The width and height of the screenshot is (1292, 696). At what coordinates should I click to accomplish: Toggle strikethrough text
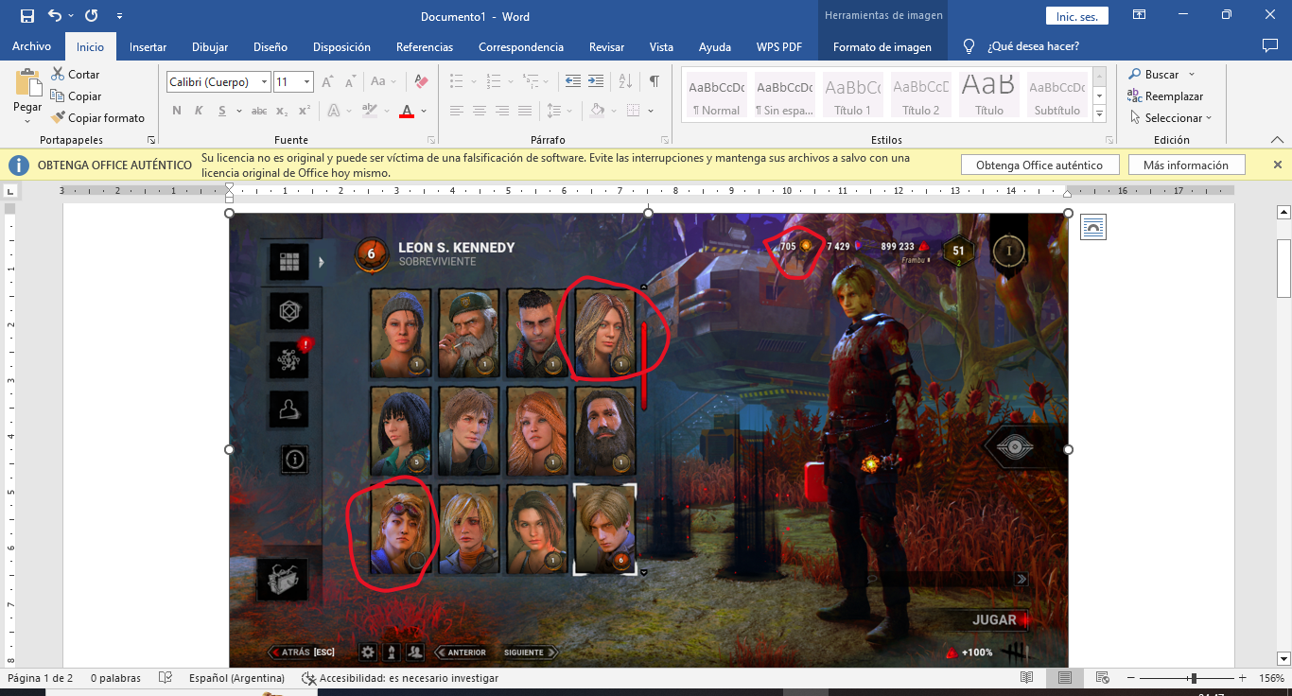click(258, 111)
